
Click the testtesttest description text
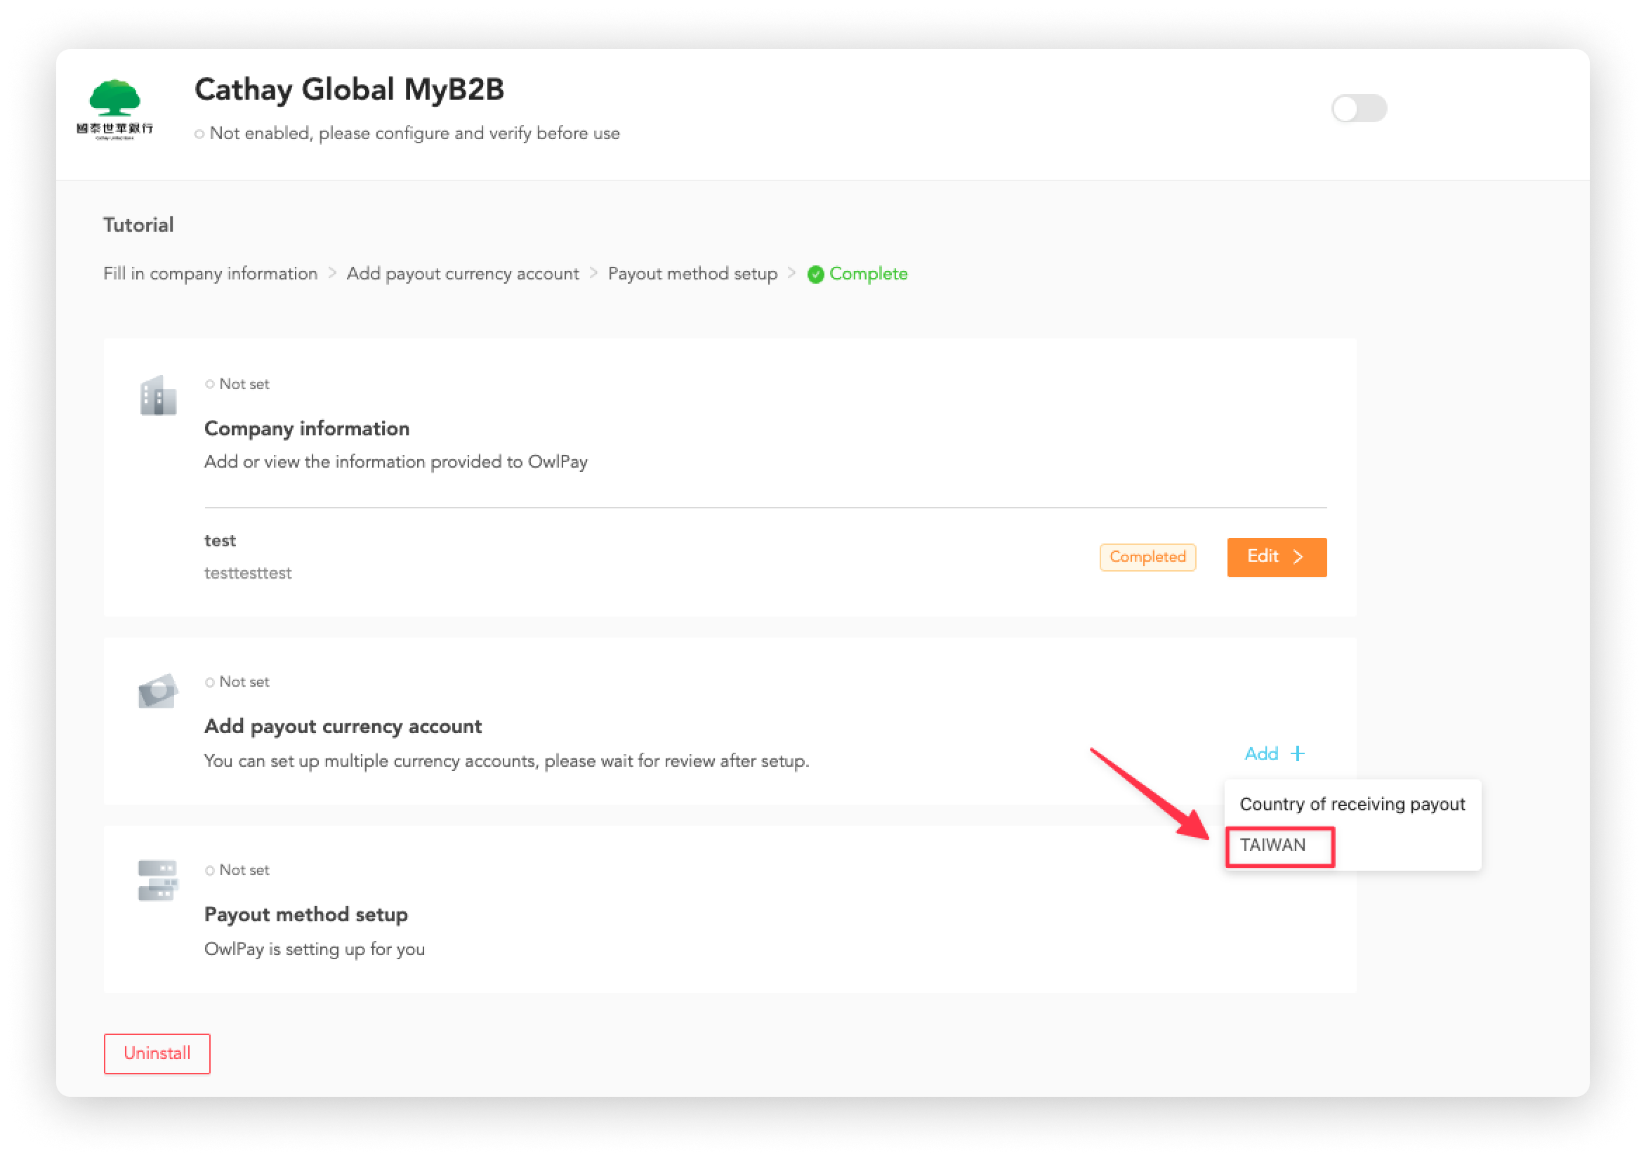pyautogui.click(x=248, y=573)
